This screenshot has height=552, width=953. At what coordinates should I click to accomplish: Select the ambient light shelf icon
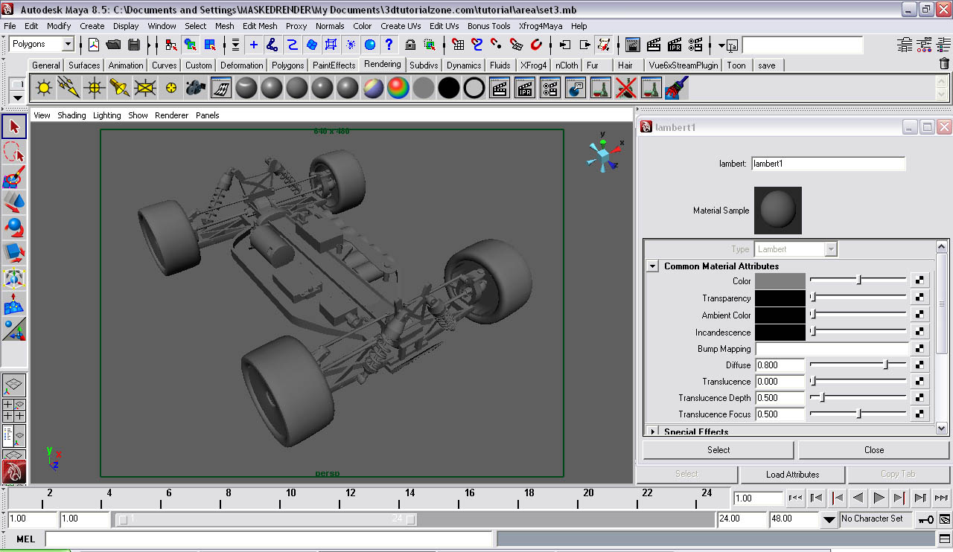pos(45,89)
